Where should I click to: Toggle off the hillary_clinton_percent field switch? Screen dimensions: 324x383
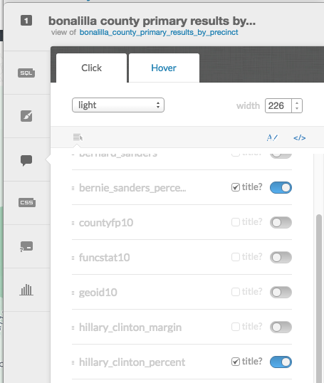pyautogui.click(x=281, y=362)
